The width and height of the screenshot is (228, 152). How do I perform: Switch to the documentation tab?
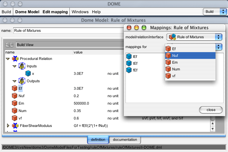click(125, 139)
